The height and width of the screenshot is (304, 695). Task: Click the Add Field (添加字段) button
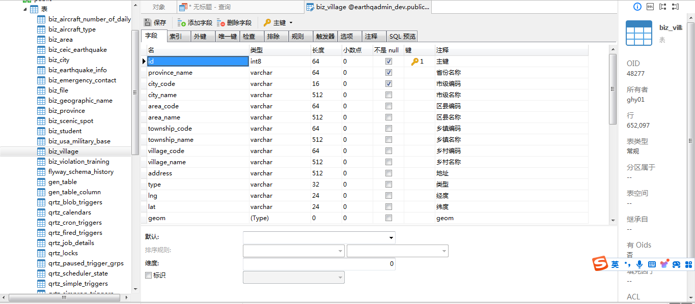194,23
